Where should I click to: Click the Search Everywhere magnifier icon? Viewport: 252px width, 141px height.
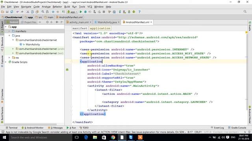[245, 12]
